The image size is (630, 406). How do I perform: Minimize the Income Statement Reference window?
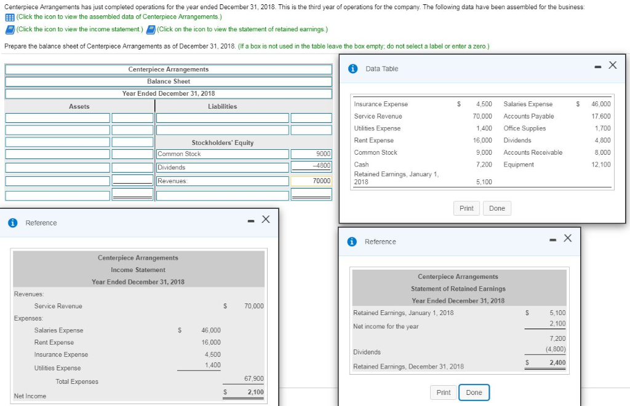point(251,221)
